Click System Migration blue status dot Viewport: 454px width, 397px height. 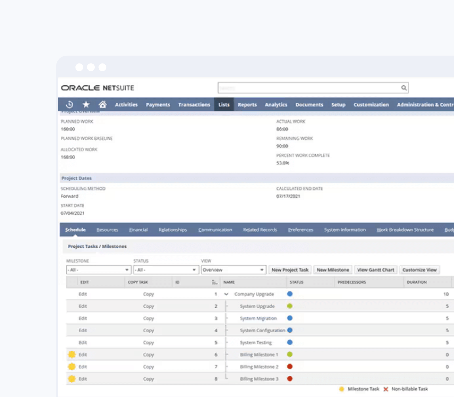pyautogui.click(x=290, y=318)
